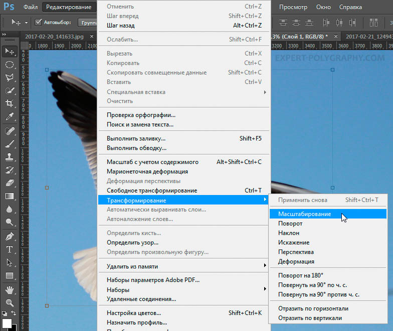Choose the Hand tool

[10, 290]
